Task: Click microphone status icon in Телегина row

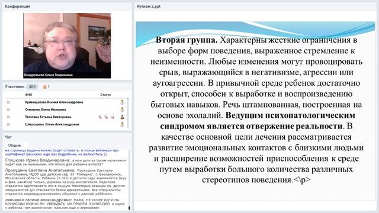Action: (x=100, y=117)
